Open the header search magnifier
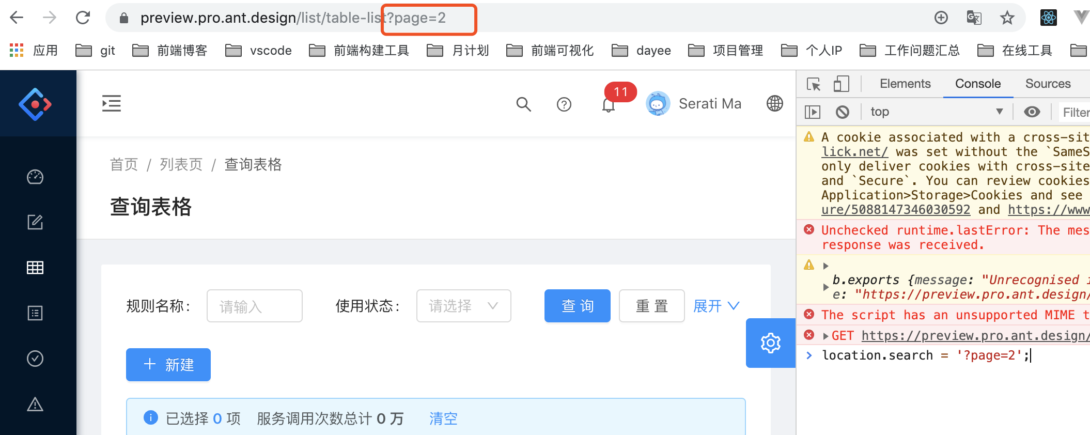This screenshot has width=1090, height=435. coord(523,104)
